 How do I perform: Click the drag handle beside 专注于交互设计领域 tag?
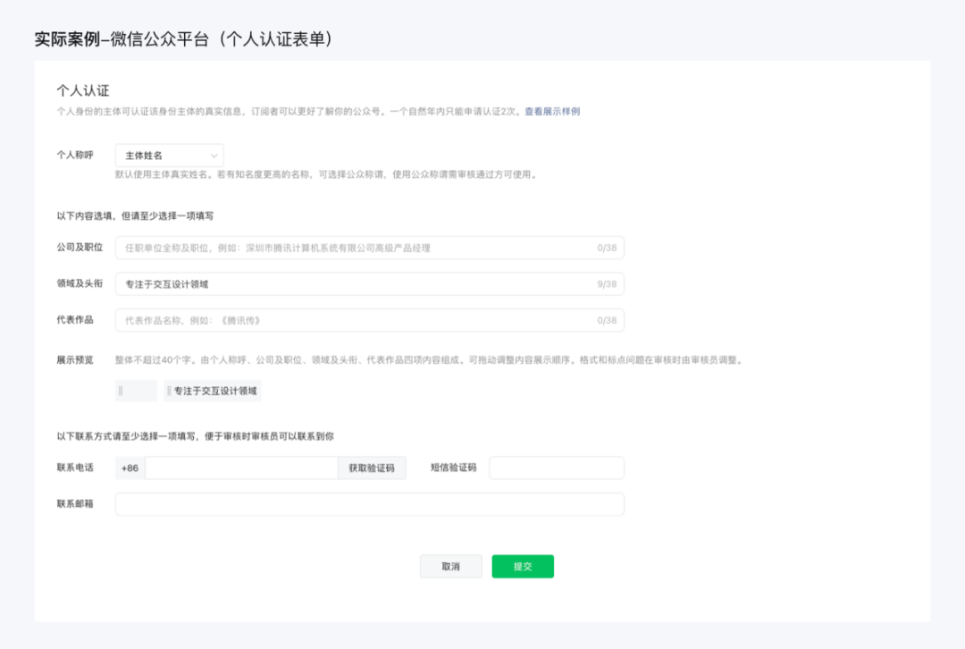(x=169, y=391)
